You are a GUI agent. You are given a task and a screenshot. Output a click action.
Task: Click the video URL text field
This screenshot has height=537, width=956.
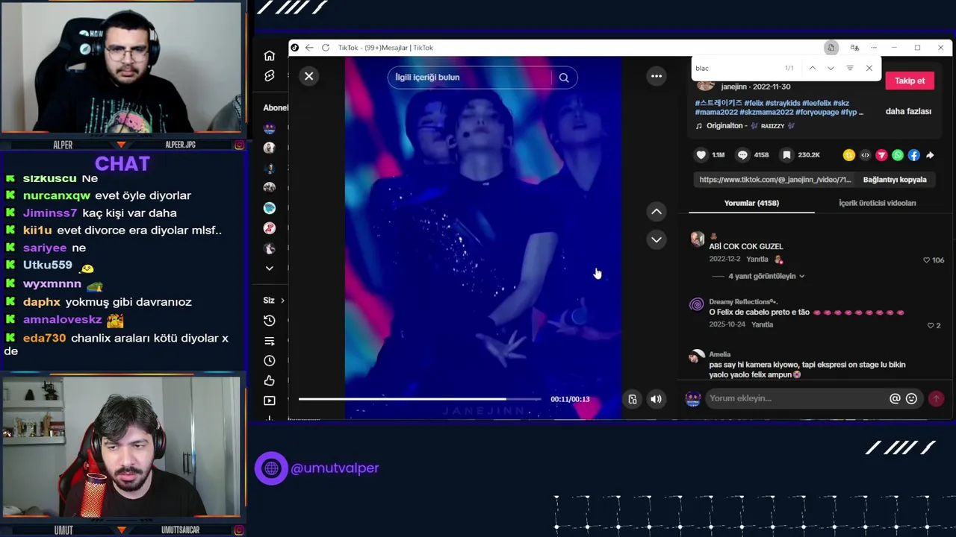(x=775, y=180)
